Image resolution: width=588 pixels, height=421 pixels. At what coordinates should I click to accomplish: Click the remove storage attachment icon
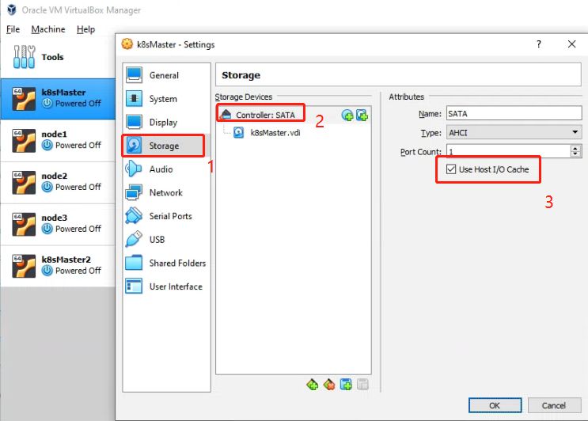362,385
